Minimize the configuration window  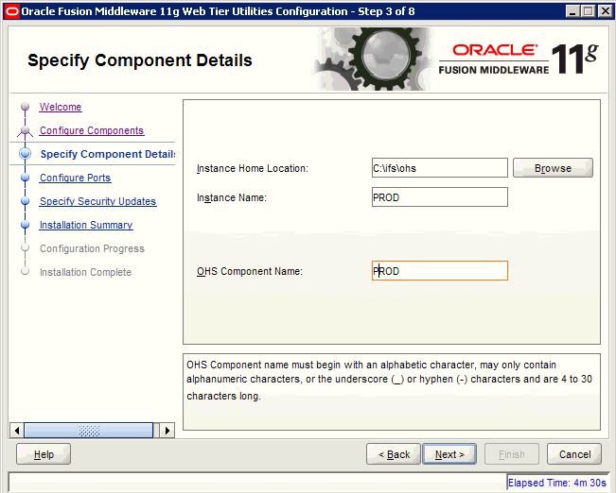click(x=572, y=11)
